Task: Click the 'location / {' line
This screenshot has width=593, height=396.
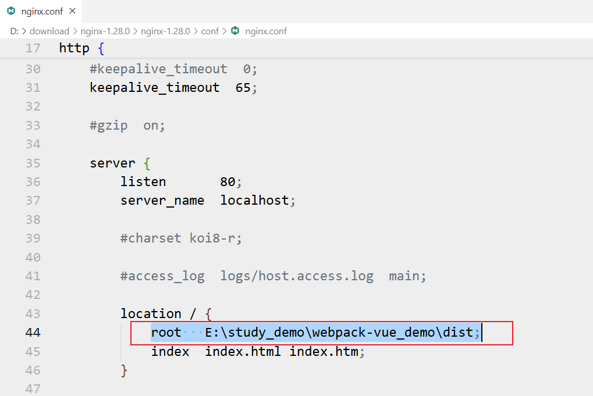Action: (166, 313)
